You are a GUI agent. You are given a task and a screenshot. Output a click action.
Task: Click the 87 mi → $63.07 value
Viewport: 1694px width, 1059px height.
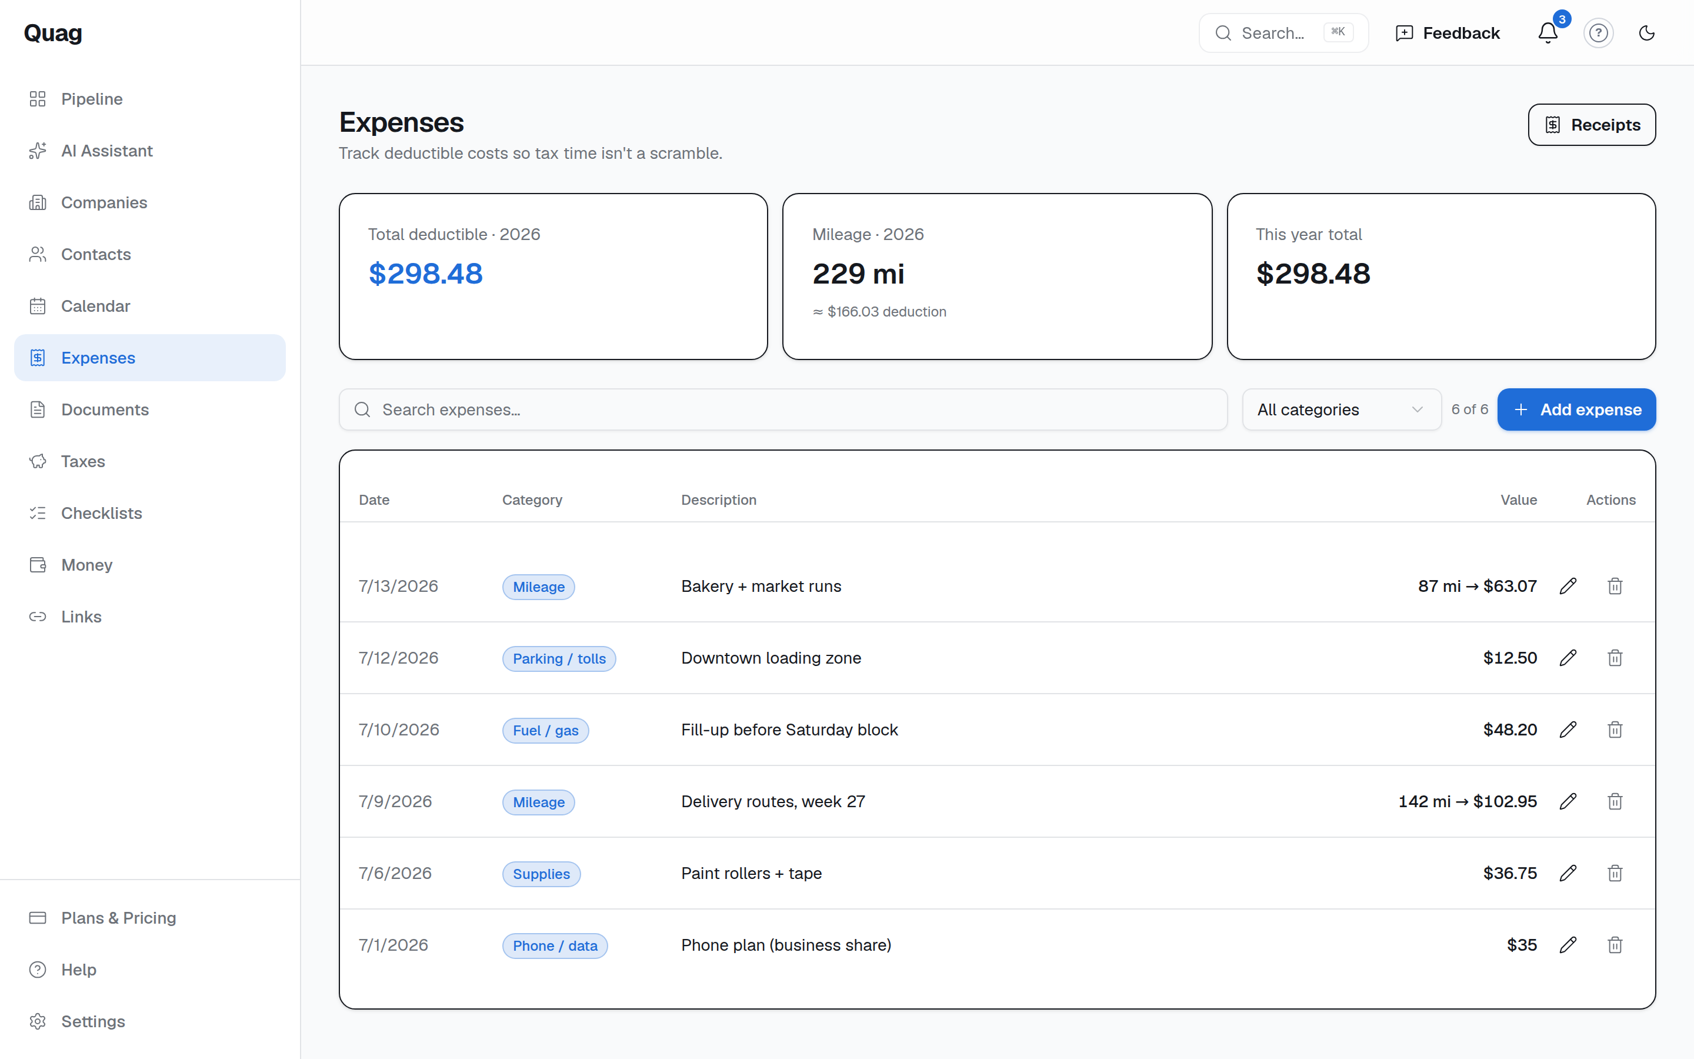[x=1477, y=586]
